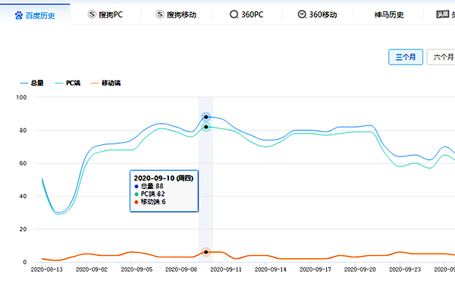Open the 360移动 tab
The width and height of the screenshot is (455, 284).
click(317, 14)
